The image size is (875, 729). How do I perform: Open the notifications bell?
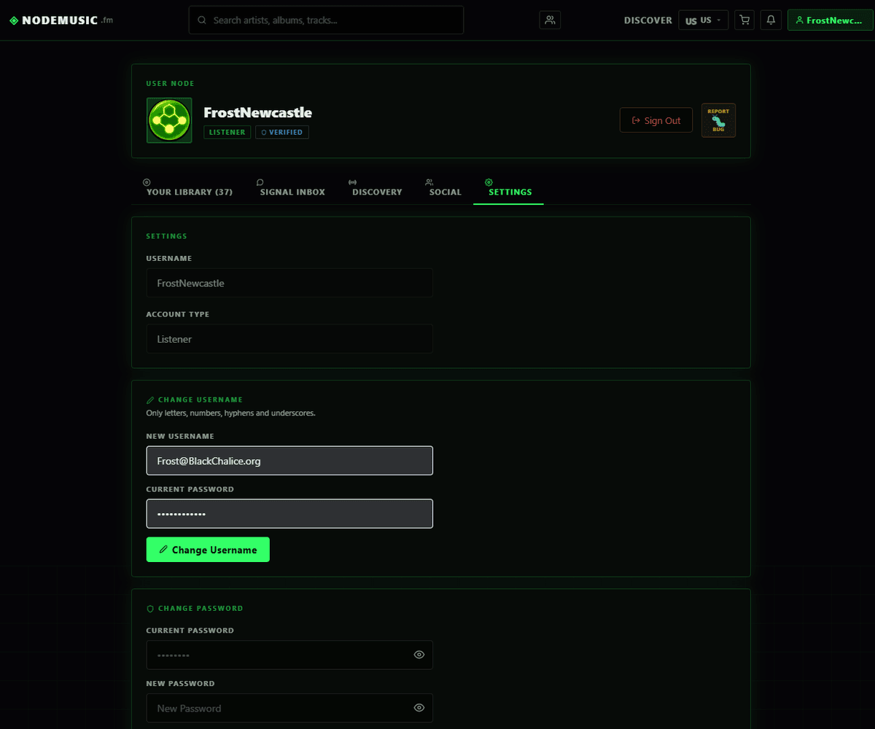[771, 20]
